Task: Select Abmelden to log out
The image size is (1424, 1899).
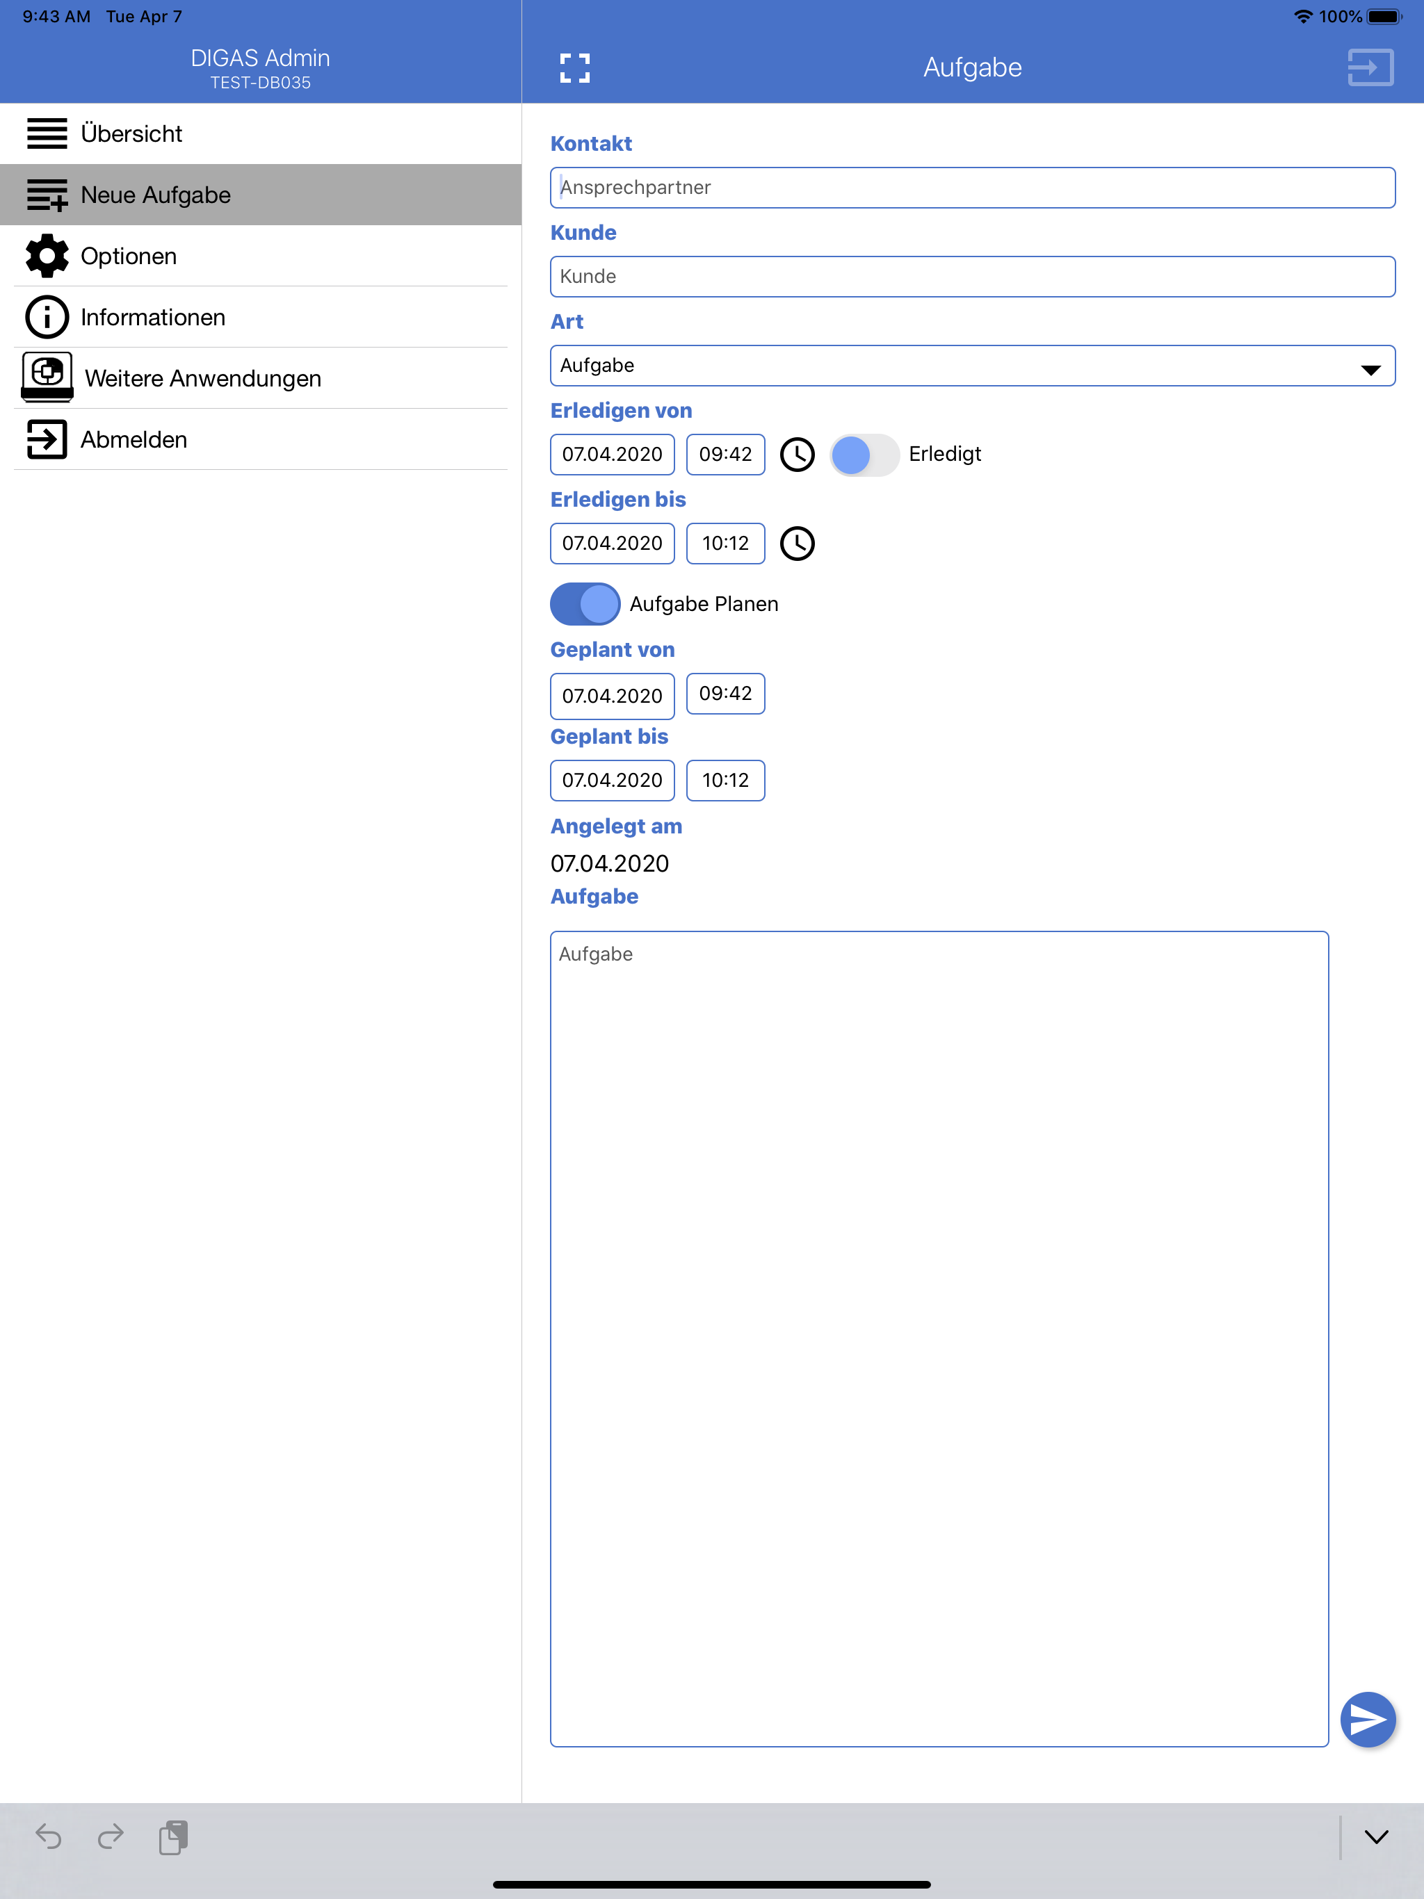Action: [260, 439]
